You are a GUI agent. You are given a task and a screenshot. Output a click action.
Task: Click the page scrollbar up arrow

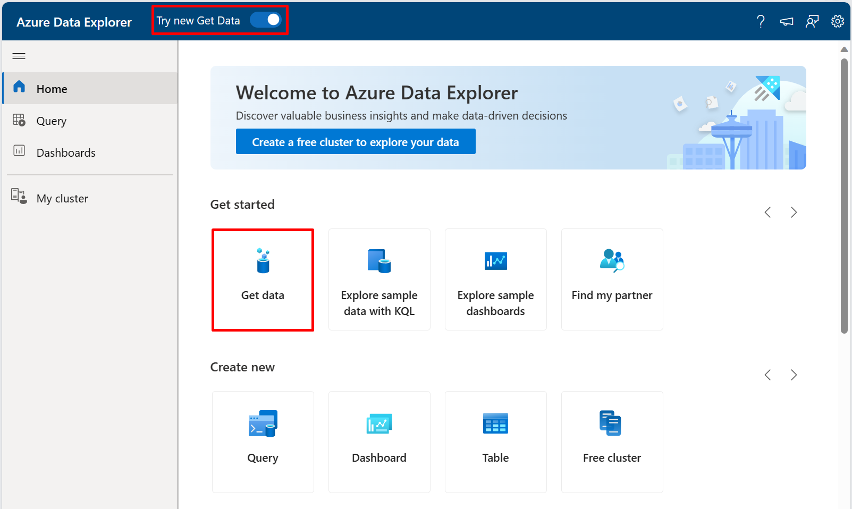844,49
